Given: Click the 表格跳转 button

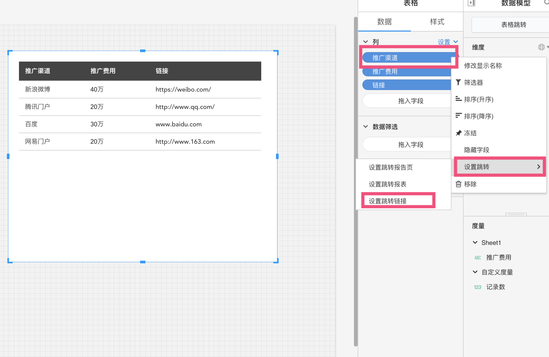Looking at the screenshot, I should point(513,25).
